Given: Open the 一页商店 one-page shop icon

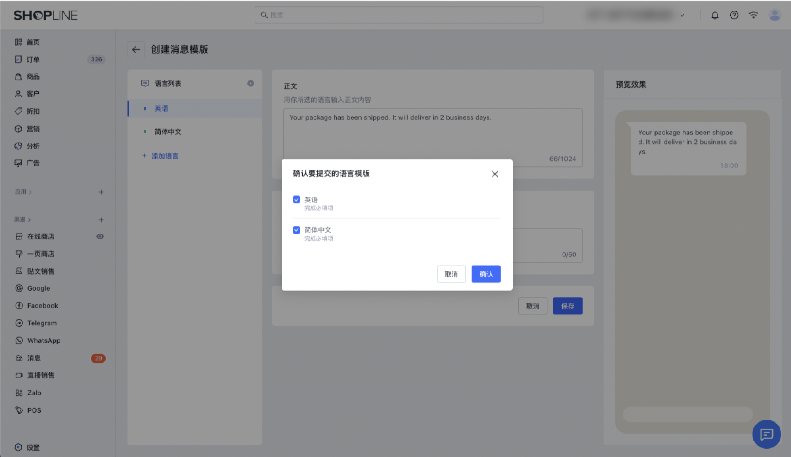Looking at the screenshot, I should click(19, 254).
